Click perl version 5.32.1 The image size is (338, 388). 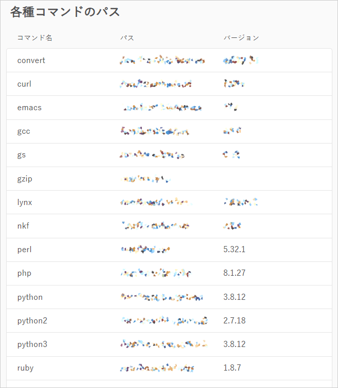tap(235, 249)
